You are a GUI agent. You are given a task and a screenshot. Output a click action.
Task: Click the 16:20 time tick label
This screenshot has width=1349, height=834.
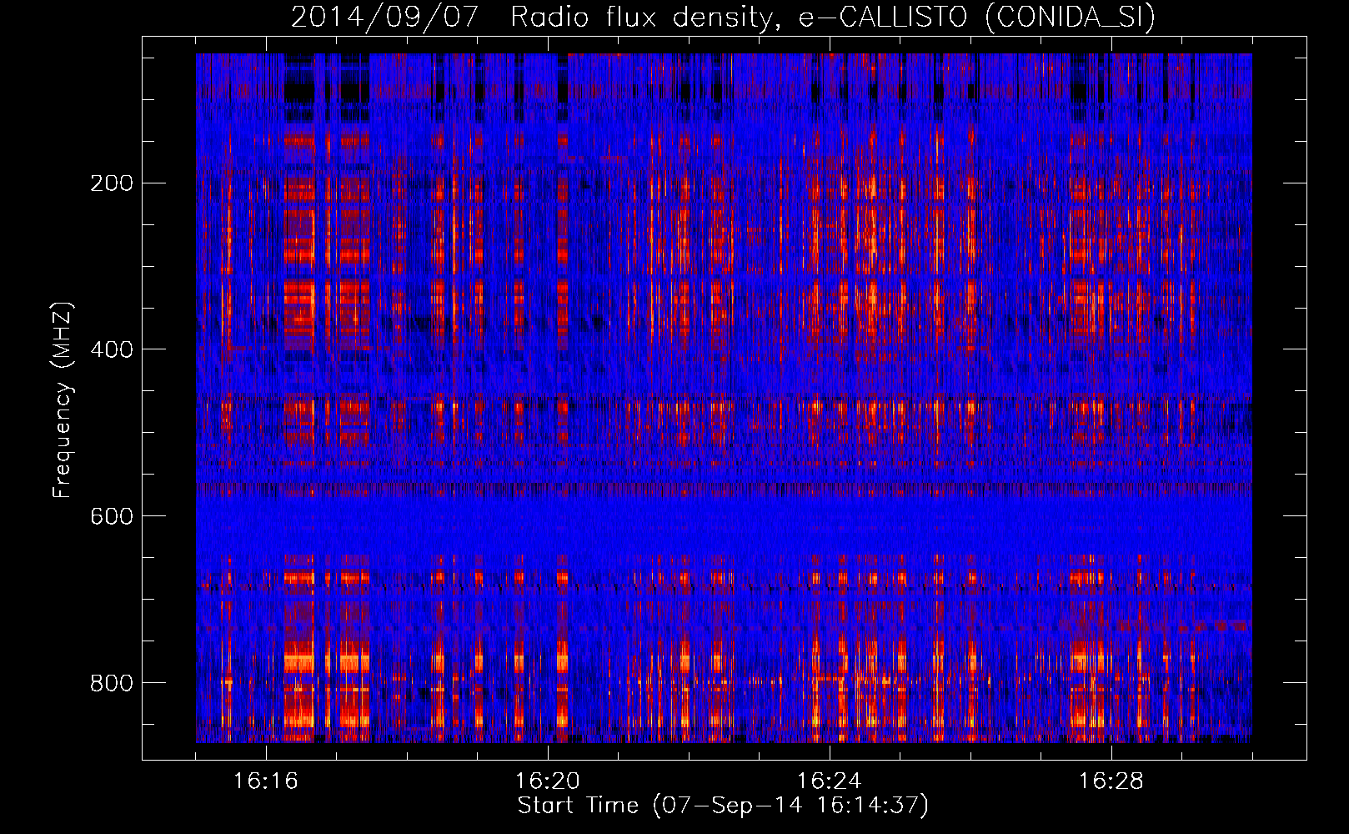point(547,781)
